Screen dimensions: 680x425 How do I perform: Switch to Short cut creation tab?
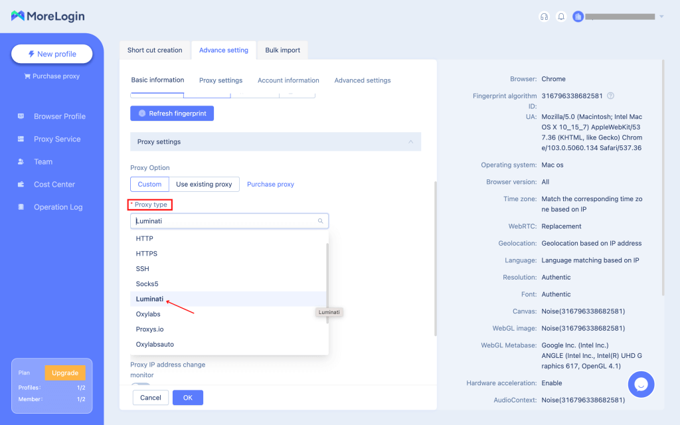tap(155, 50)
